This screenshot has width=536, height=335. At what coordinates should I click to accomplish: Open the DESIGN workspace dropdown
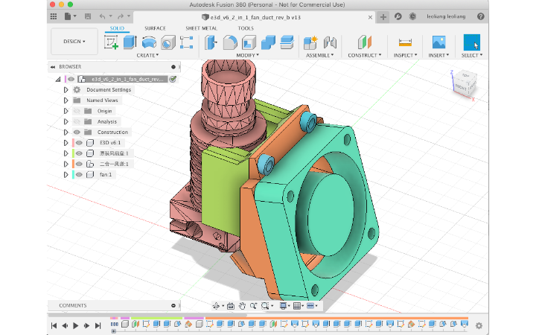click(x=74, y=42)
